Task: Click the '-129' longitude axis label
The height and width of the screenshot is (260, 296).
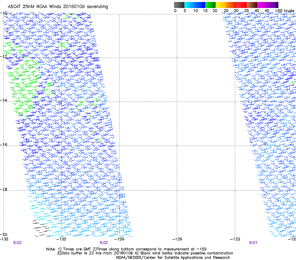Action: click(x=119, y=239)
